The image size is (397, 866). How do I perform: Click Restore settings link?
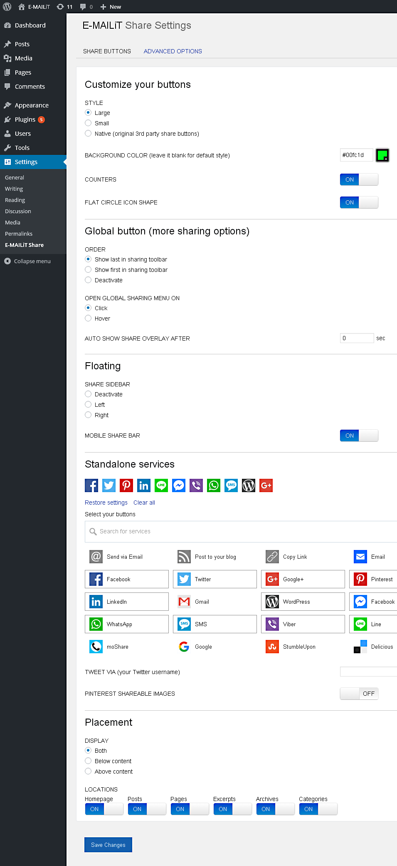tap(106, 503)
